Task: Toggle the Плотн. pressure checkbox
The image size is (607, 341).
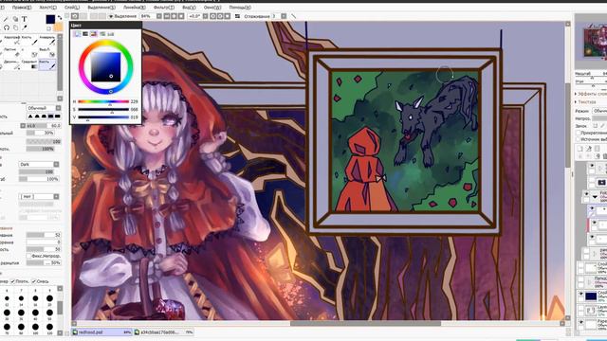Action: pos(12,281)
